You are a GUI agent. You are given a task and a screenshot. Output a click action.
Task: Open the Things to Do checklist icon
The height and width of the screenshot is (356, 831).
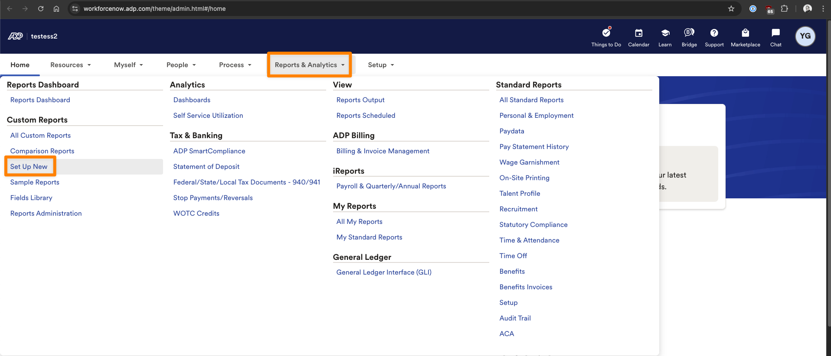606,33
